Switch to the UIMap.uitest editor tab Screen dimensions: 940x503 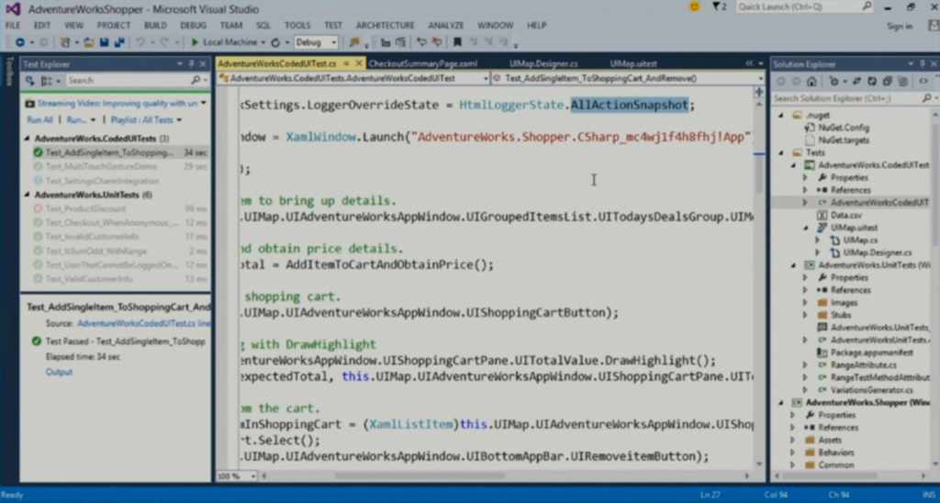(633, 63)
